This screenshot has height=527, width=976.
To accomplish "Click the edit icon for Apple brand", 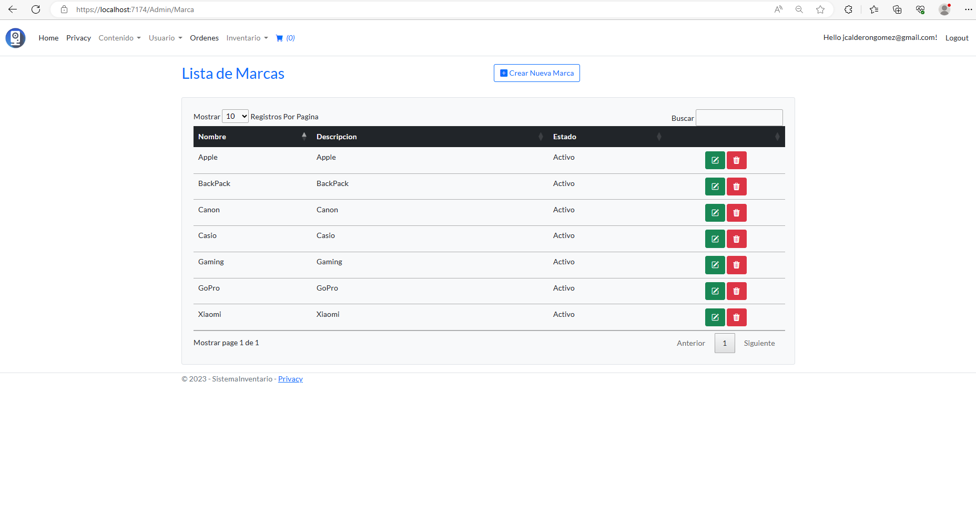I will 715,160.
